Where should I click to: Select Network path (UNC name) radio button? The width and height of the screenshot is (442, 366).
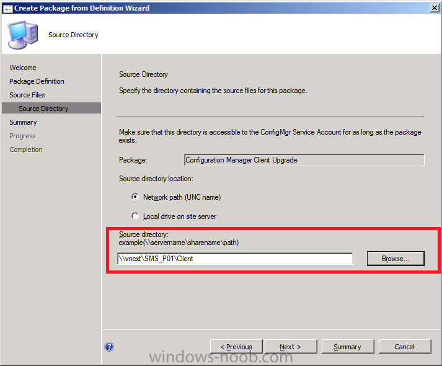coord(135,197)
